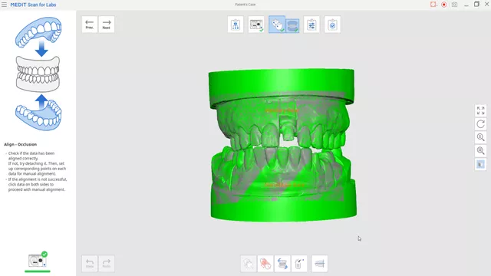Open the confirm checkmark clipboard stage
Screen dimensions: 491x276
pos(332,25)
